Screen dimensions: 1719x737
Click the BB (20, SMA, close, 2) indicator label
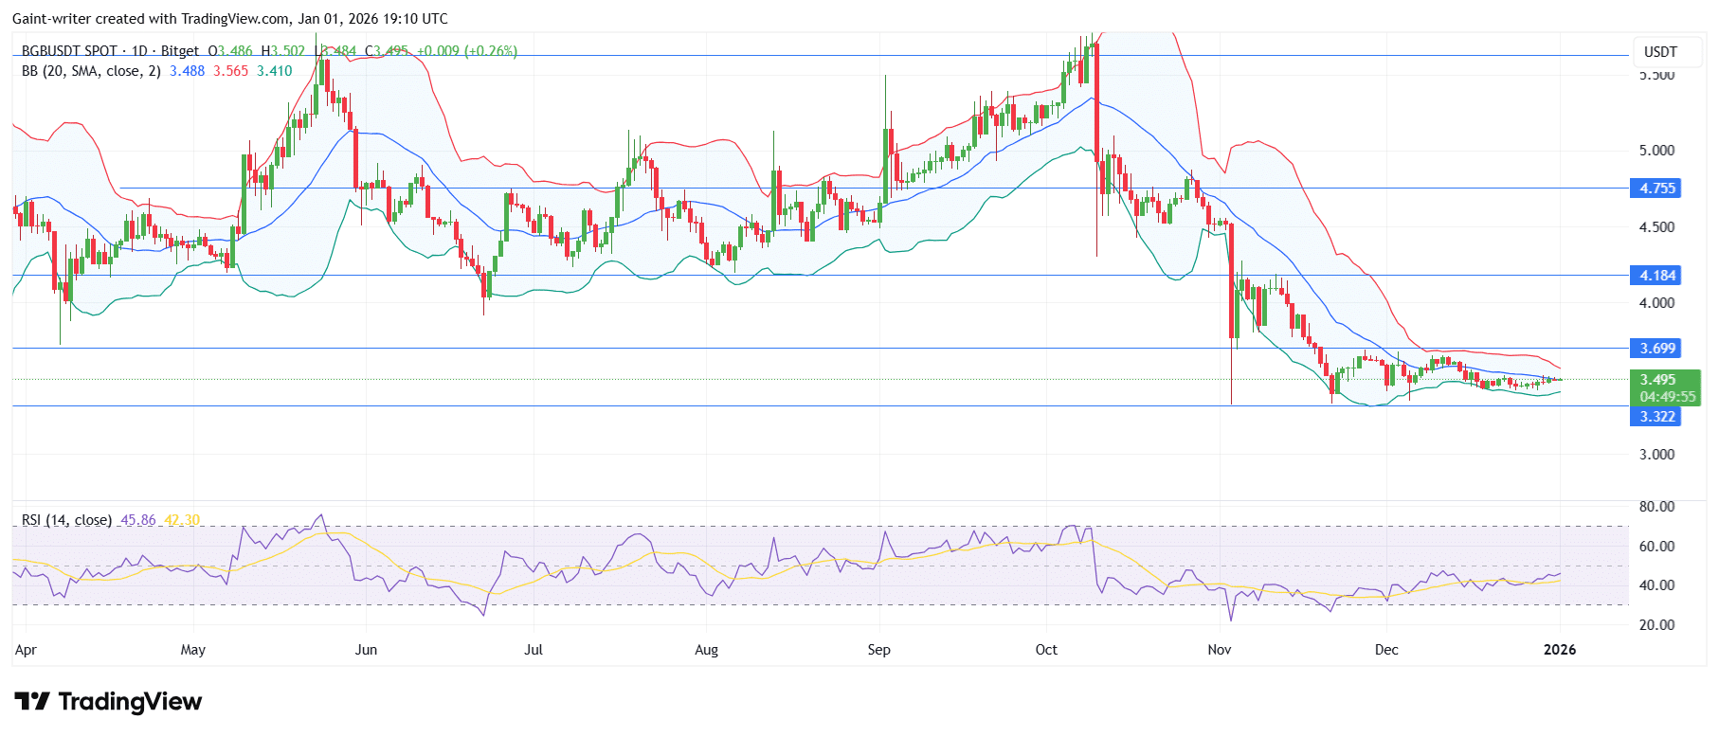click(91, 71)
